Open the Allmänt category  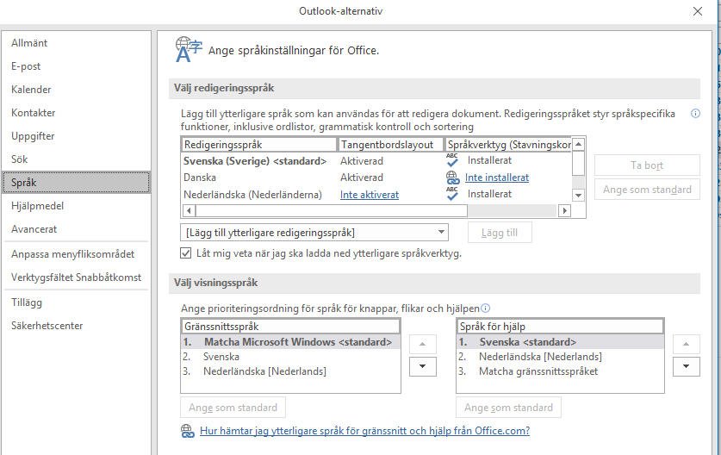point(76,43)
